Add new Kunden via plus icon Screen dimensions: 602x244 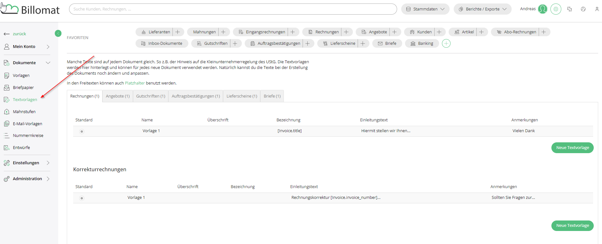click(x=439, y=32)
